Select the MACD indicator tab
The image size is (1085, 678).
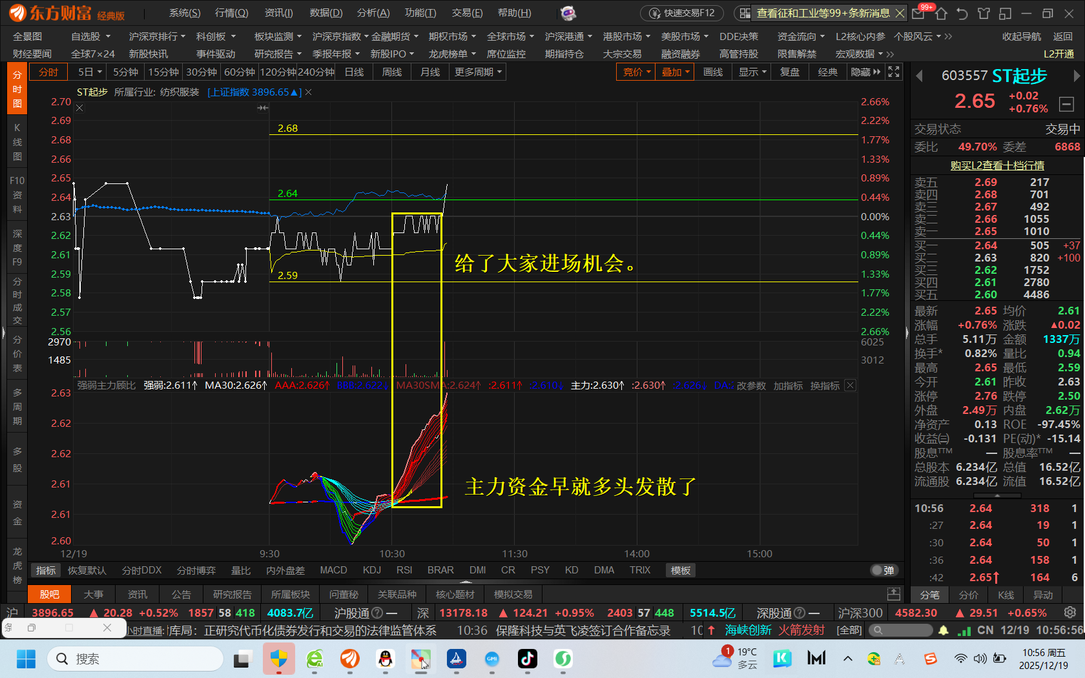333,570
